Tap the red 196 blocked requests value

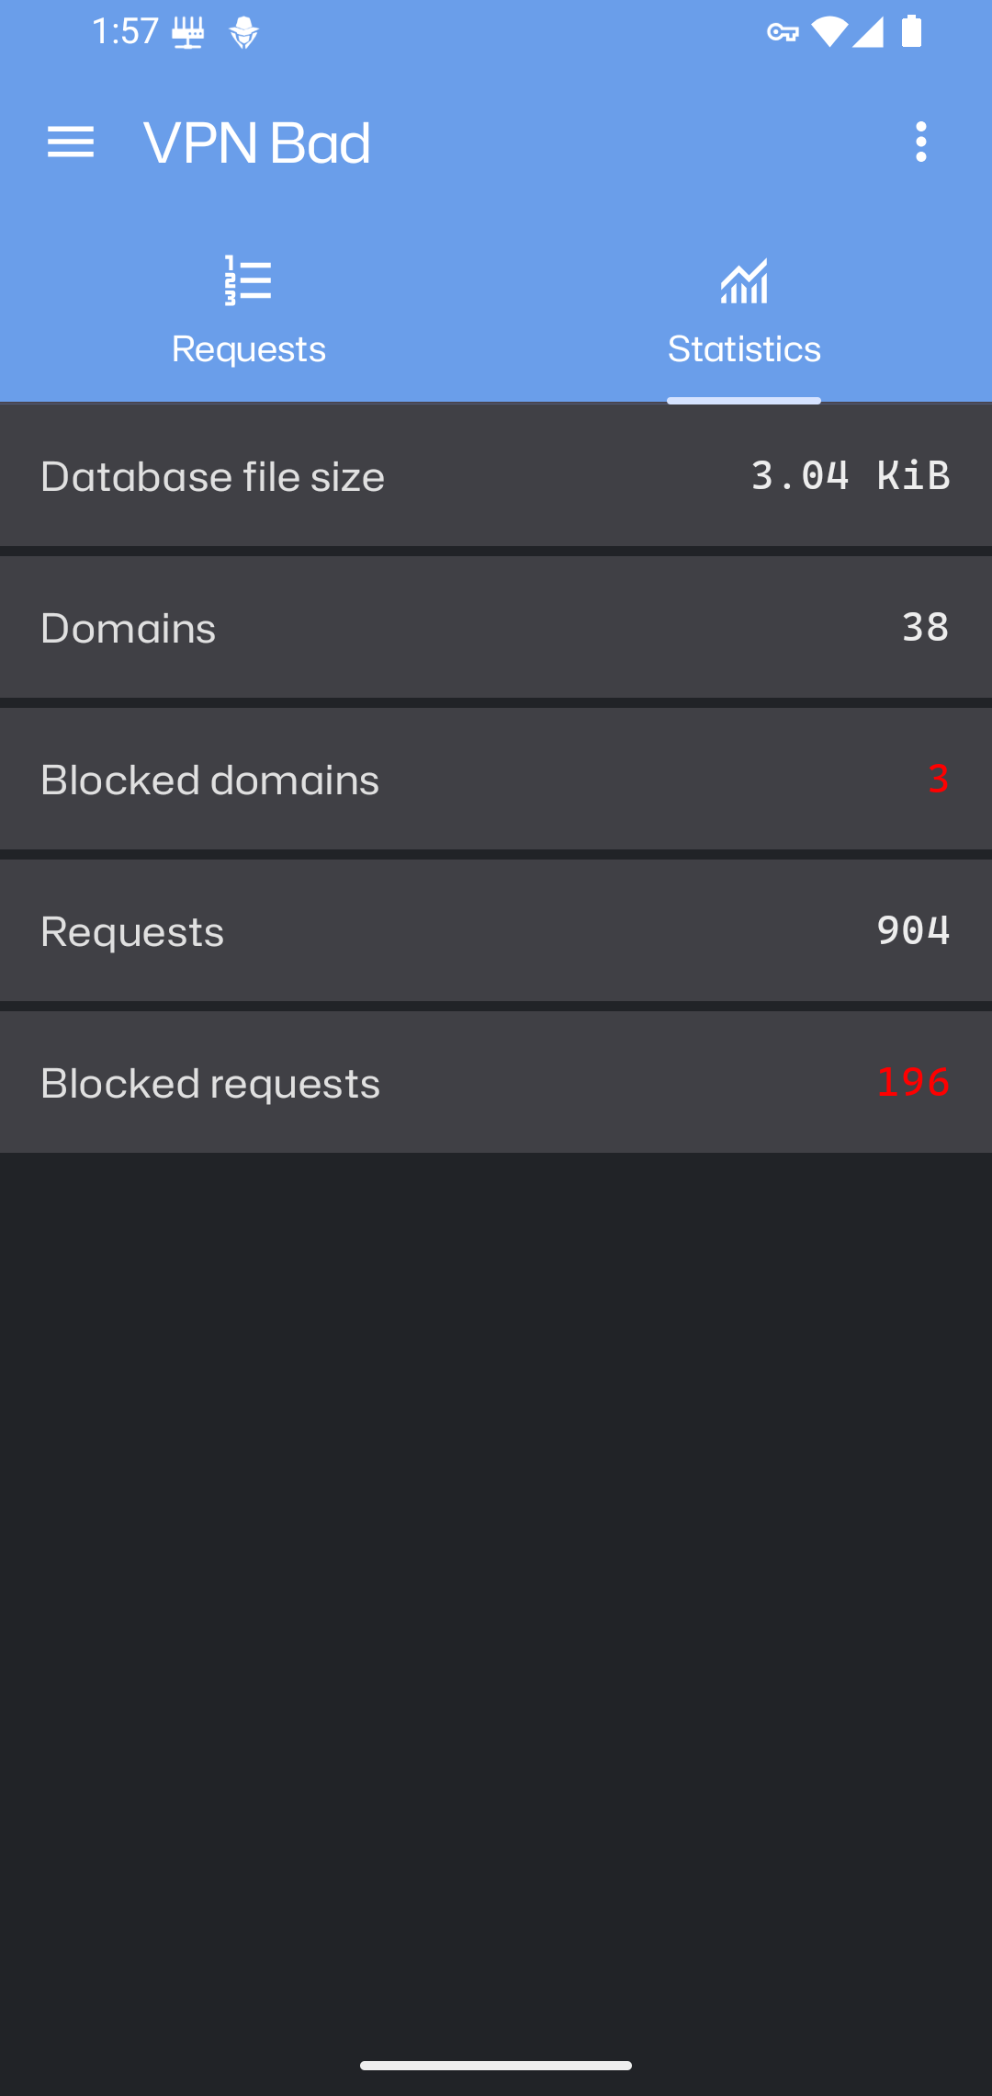click(x=913, y=1082)
